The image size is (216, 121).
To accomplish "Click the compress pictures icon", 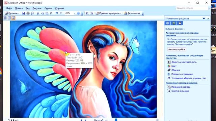I will (169, 91).
